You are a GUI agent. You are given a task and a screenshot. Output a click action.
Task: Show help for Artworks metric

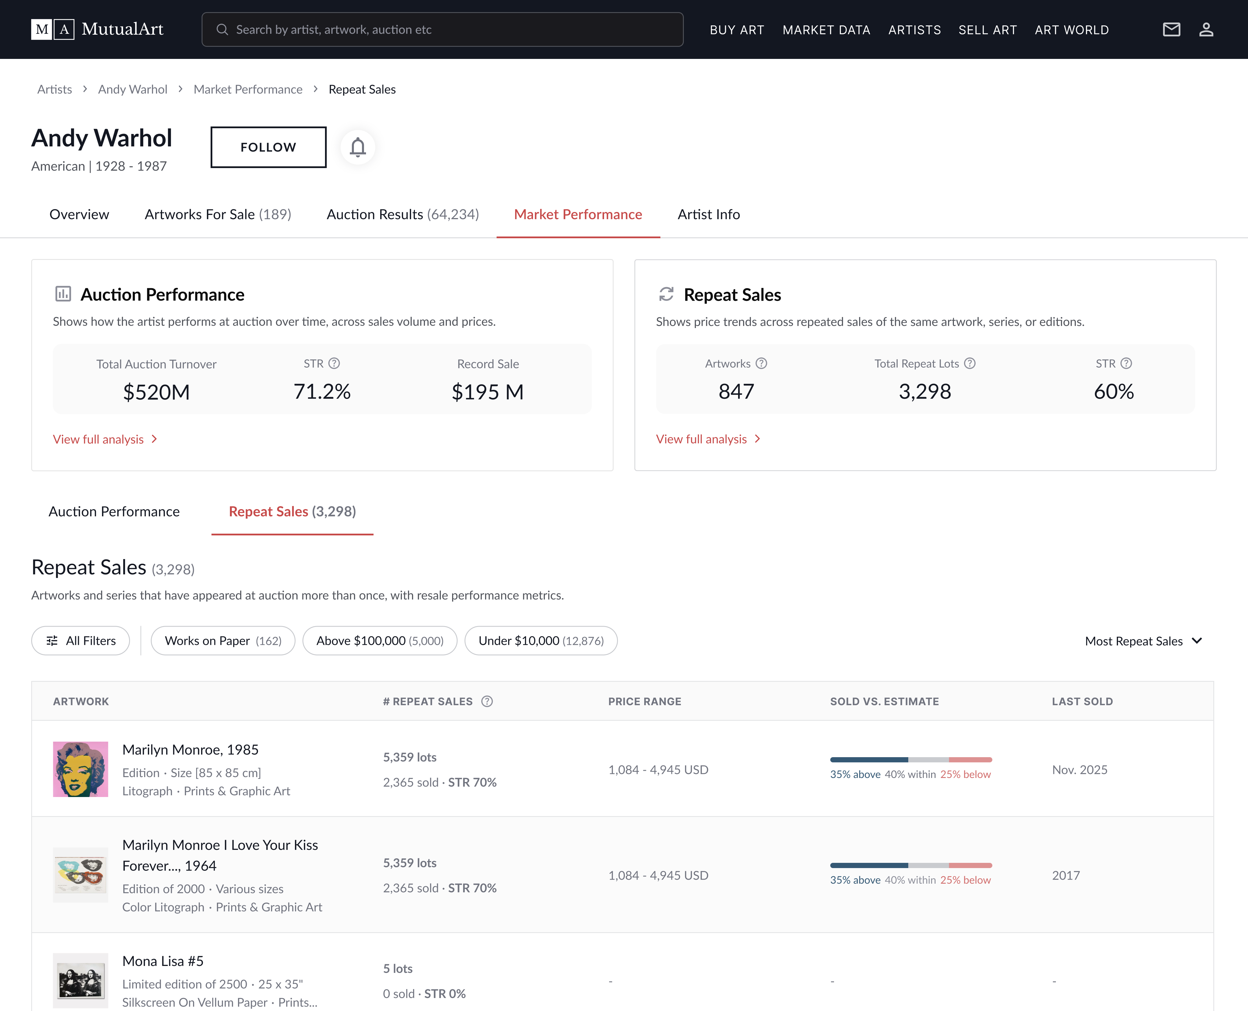point(762,363)
